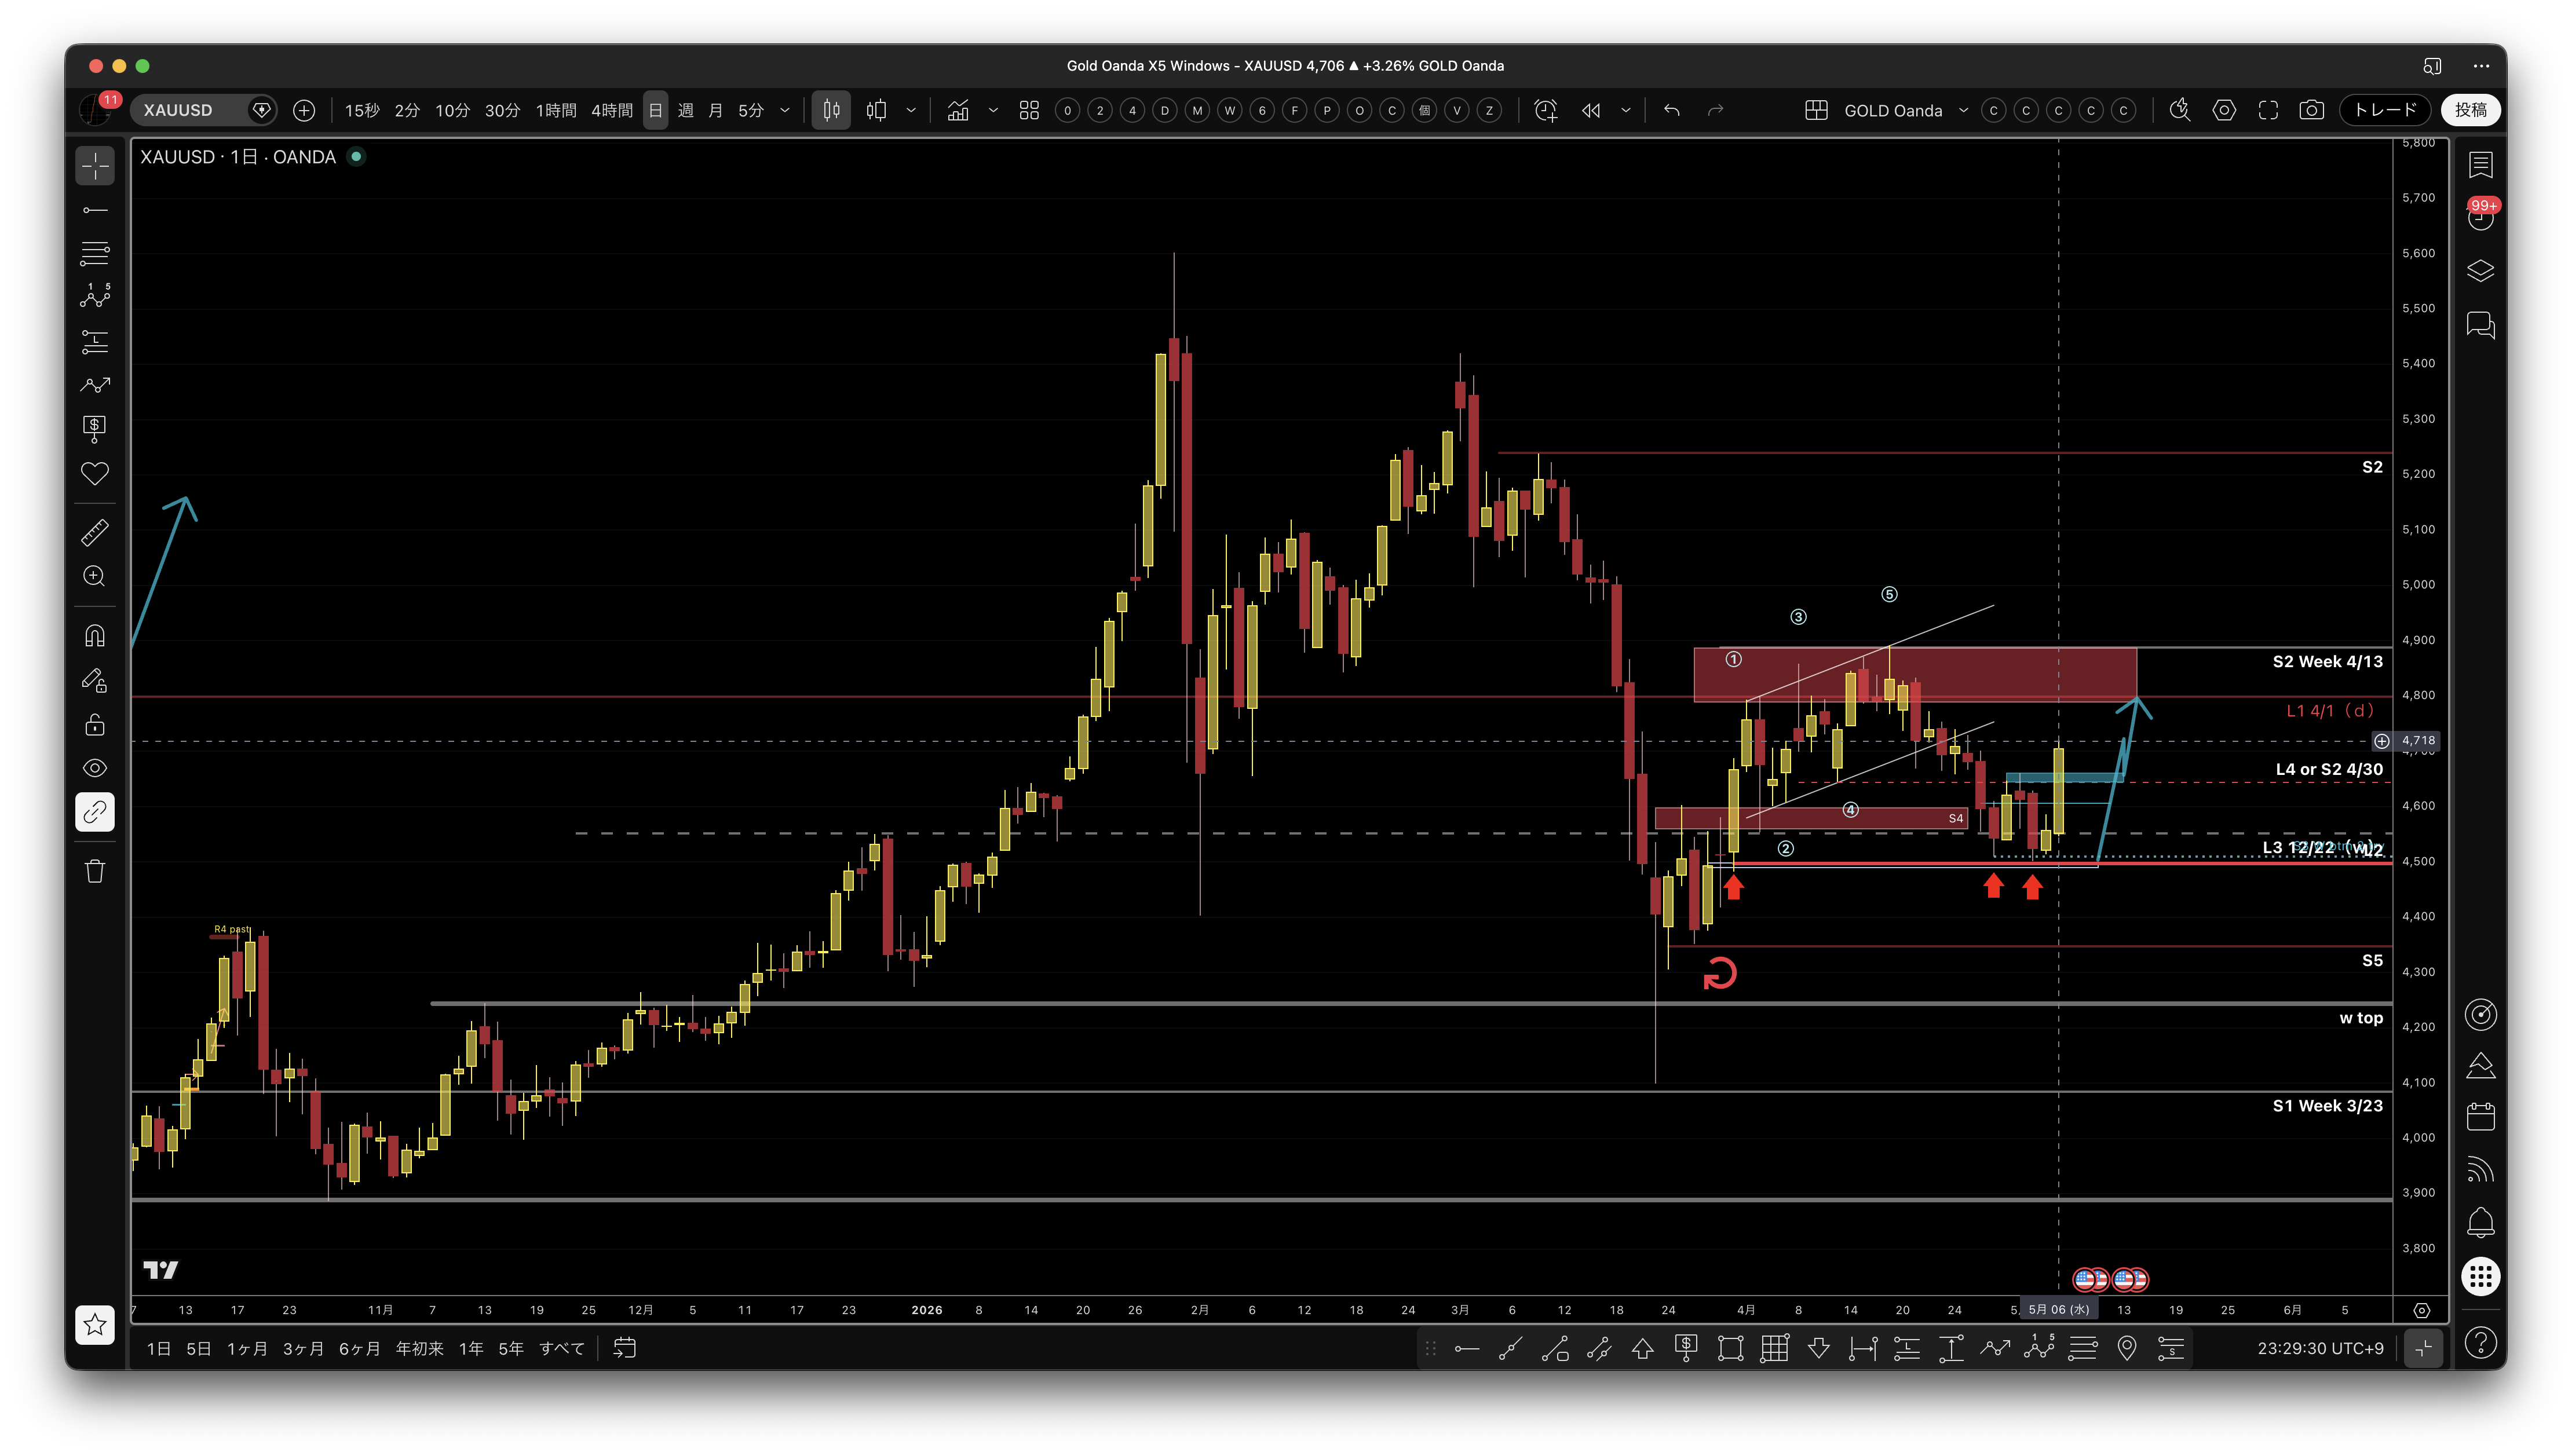Select the 10分 interval

(452, 110)
